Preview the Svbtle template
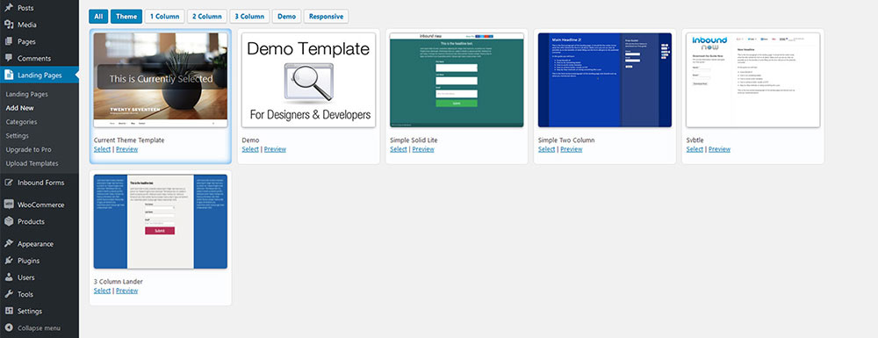Viewport: 878px width, 338px height. tap(719, 149)
